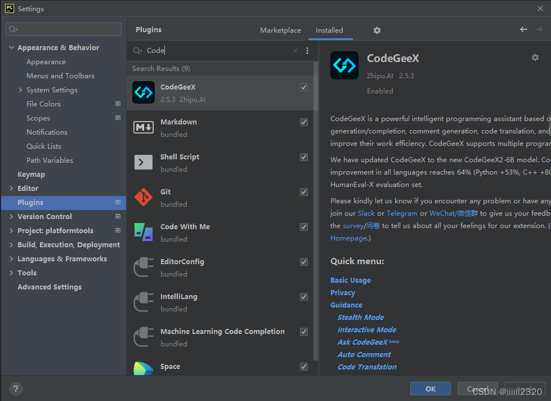The image size is (551, 401).
Task: Uncheck the Markdown plugin
Action: click(304, 122)
